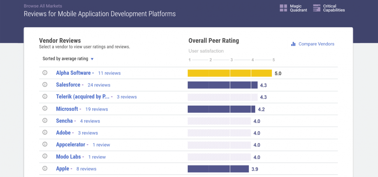Open the Telerik vendor reviews link
The height and width of the screenshot is (177, 378).
[83, 97]
